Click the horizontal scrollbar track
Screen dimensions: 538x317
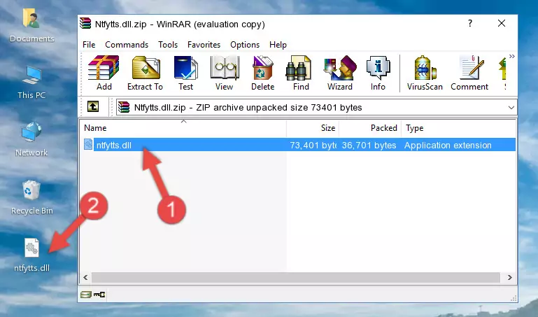pos(296,278)
